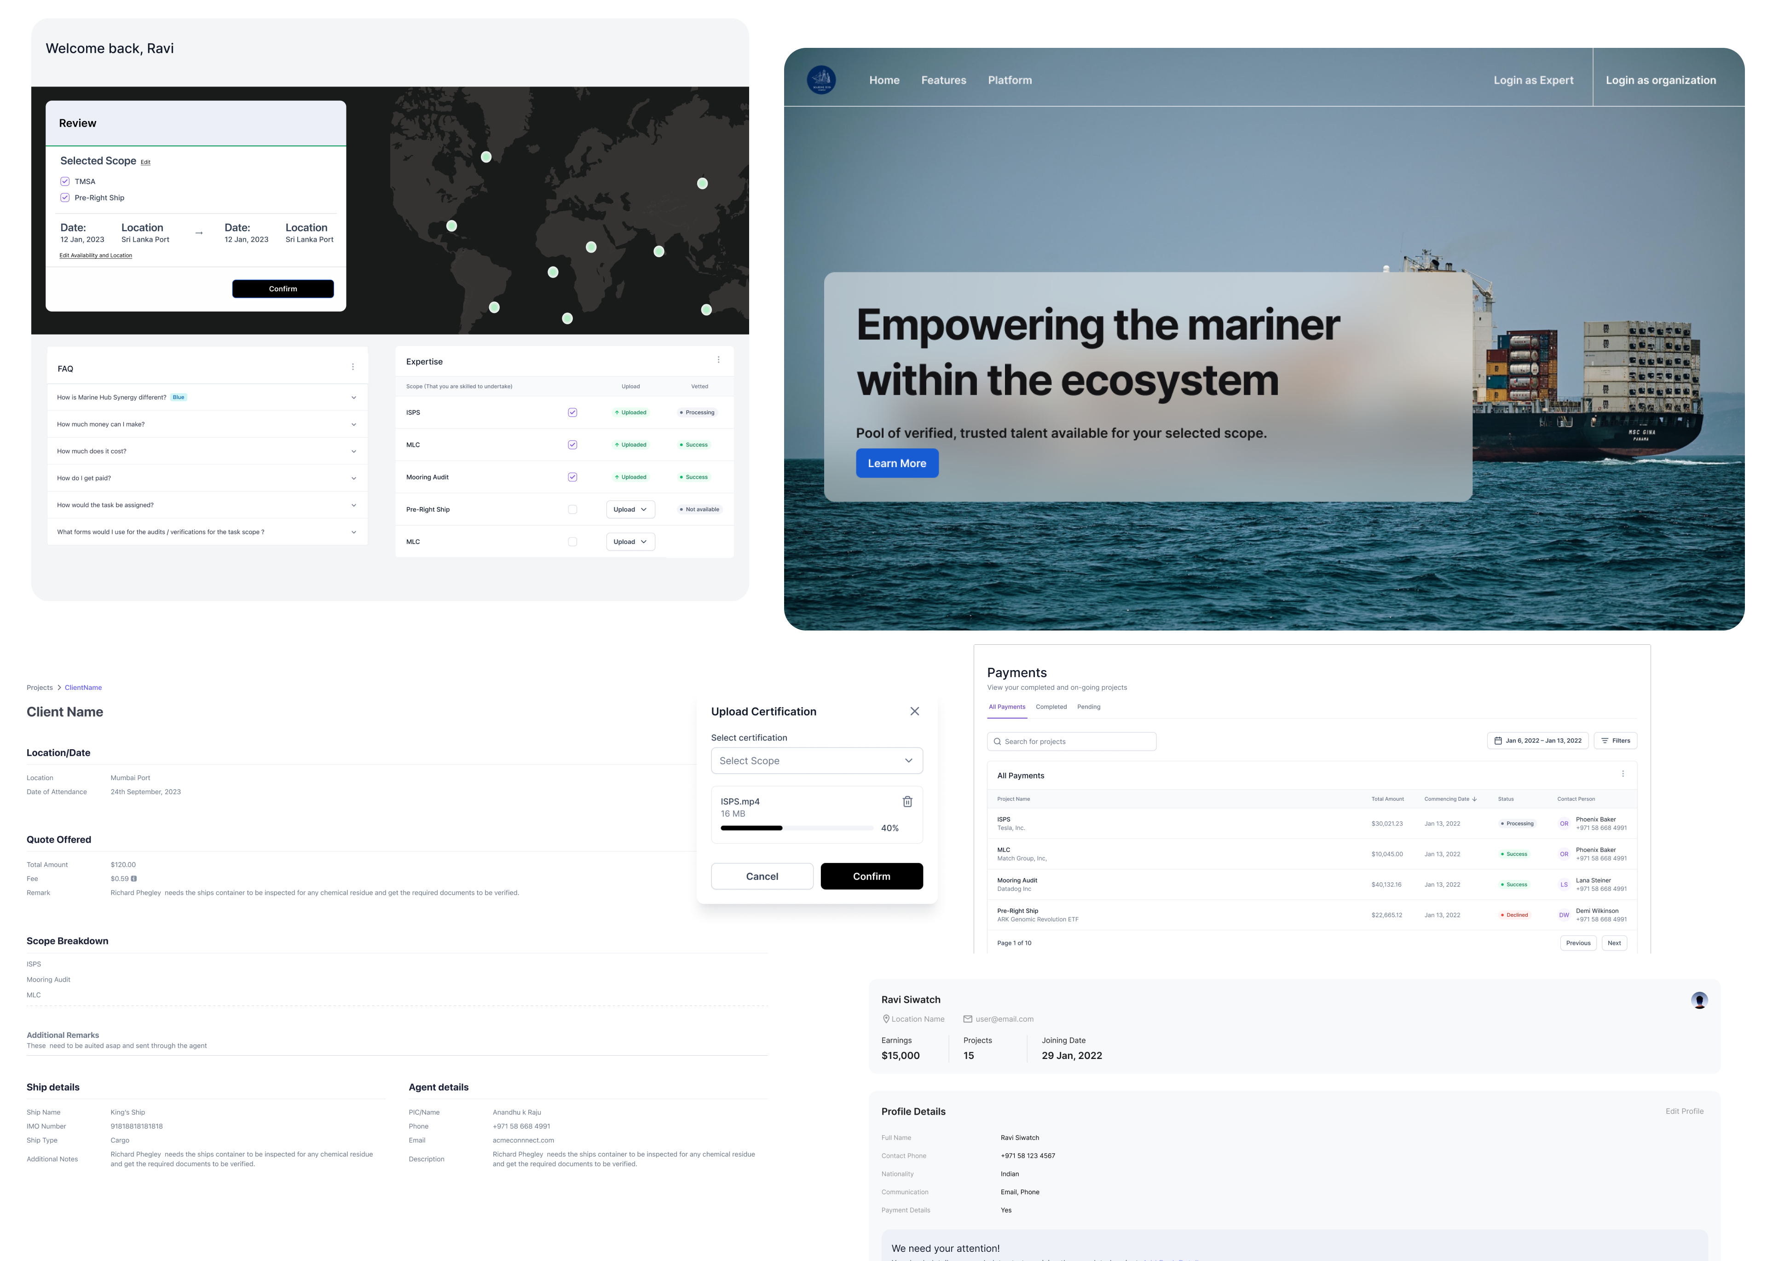The height and width of the screenshot is (1261, 1767).
Task: Uncheck the TMSA scope checkbox
Action: 65,181
